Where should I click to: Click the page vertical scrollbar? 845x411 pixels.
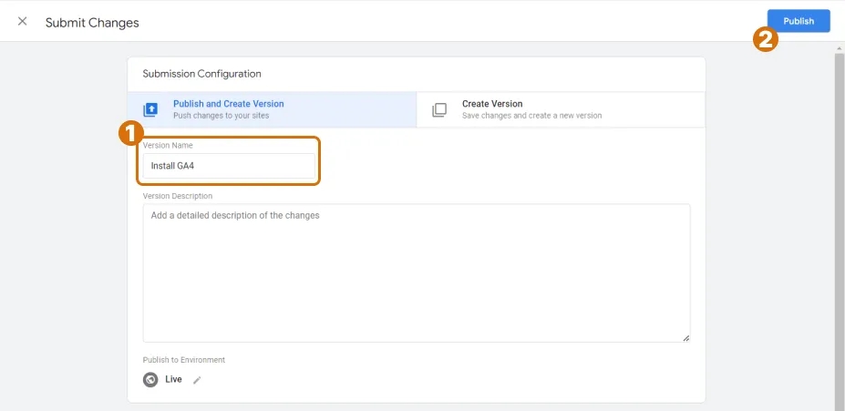click(x=840, y=231)
